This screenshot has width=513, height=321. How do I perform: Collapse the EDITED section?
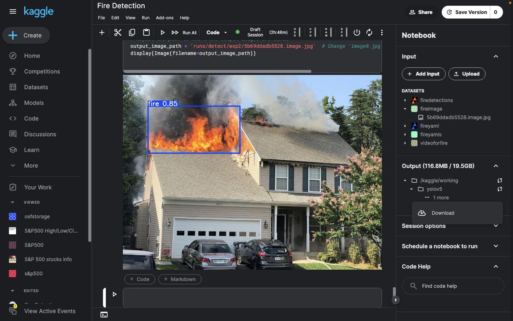click(12, 291)
